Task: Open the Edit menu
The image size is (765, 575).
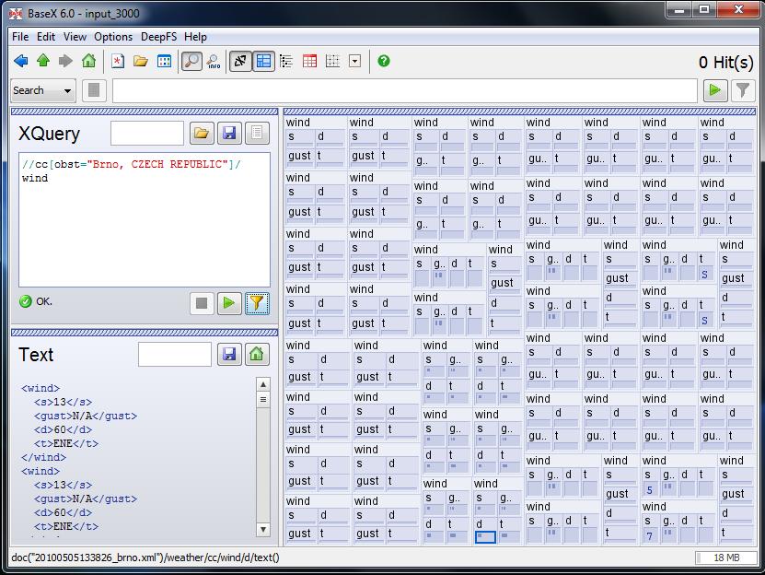Action: coord(46,37)
